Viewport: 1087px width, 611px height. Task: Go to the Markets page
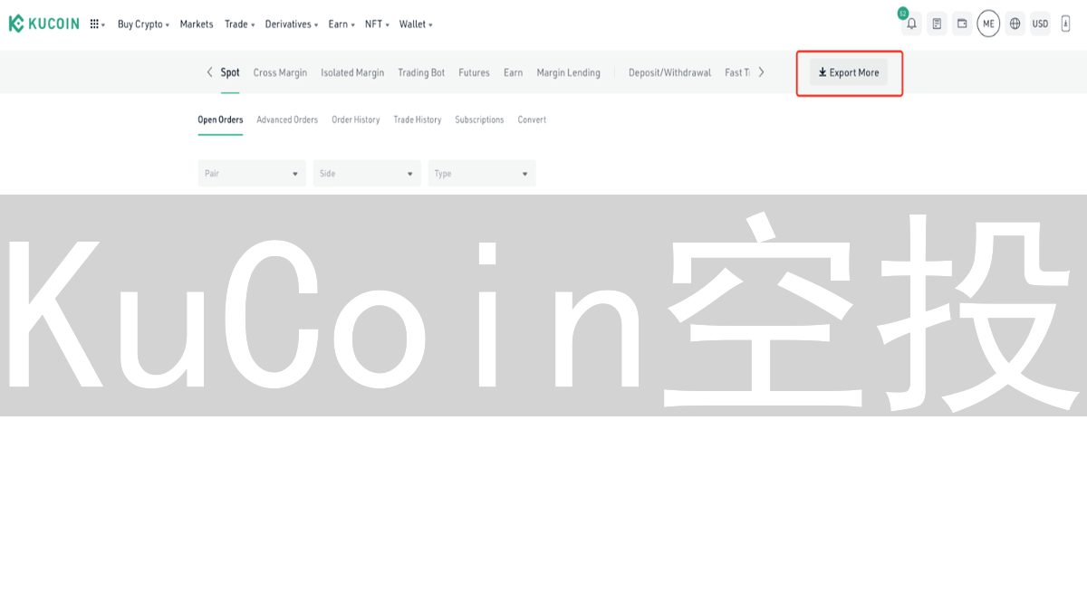[x=197, y=24]
